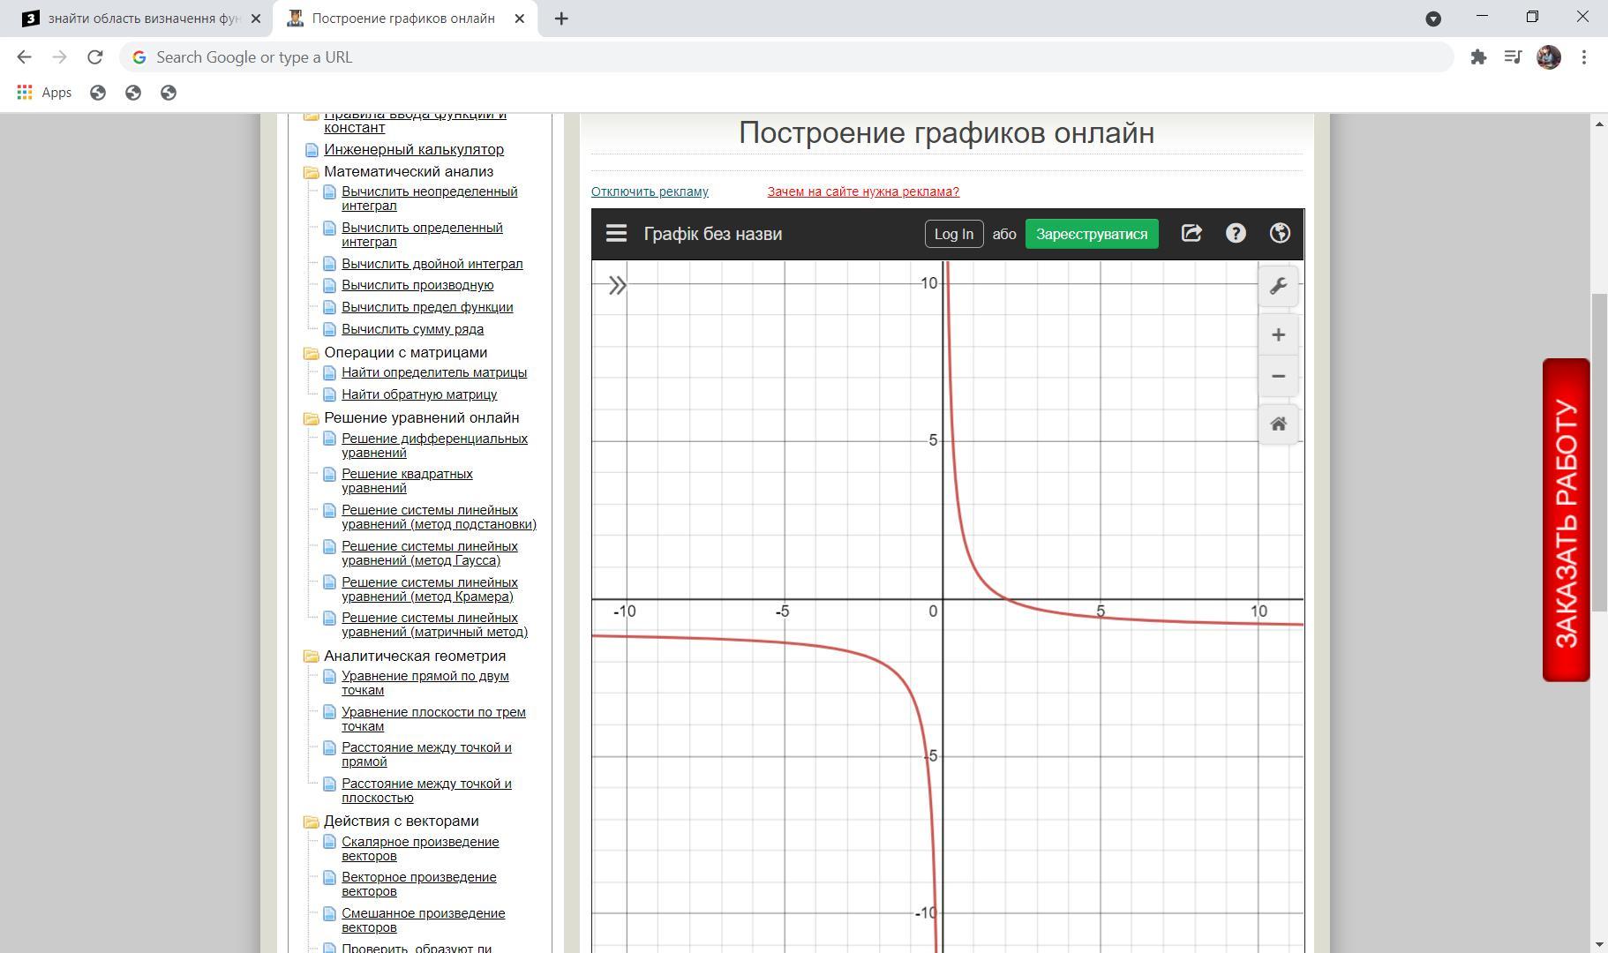This screenshot has width=1608, height=953.
Task: Open the Desmos hamburger menu
Action: pos(616,234)
